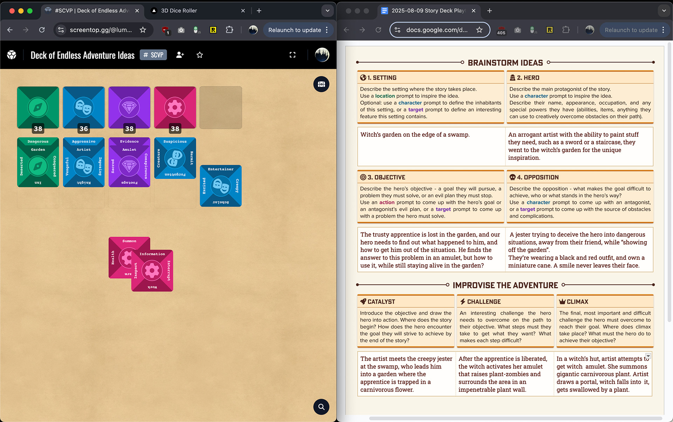
Task: Click the magnifier zoom button
Action: (321, 407)
